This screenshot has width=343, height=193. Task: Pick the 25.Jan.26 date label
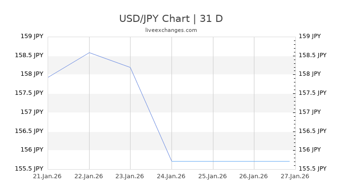click(x=212, y=176)
